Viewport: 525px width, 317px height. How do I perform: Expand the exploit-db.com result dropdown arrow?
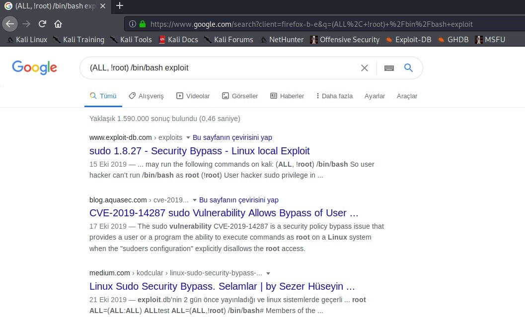point(188,138)
